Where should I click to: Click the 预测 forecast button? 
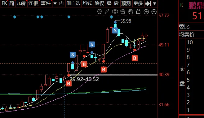pyautogui.click(x=126, y=3)
